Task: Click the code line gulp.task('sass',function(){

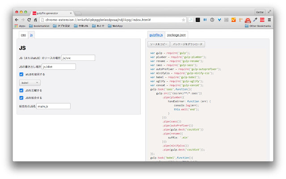Action: (171, 89)
